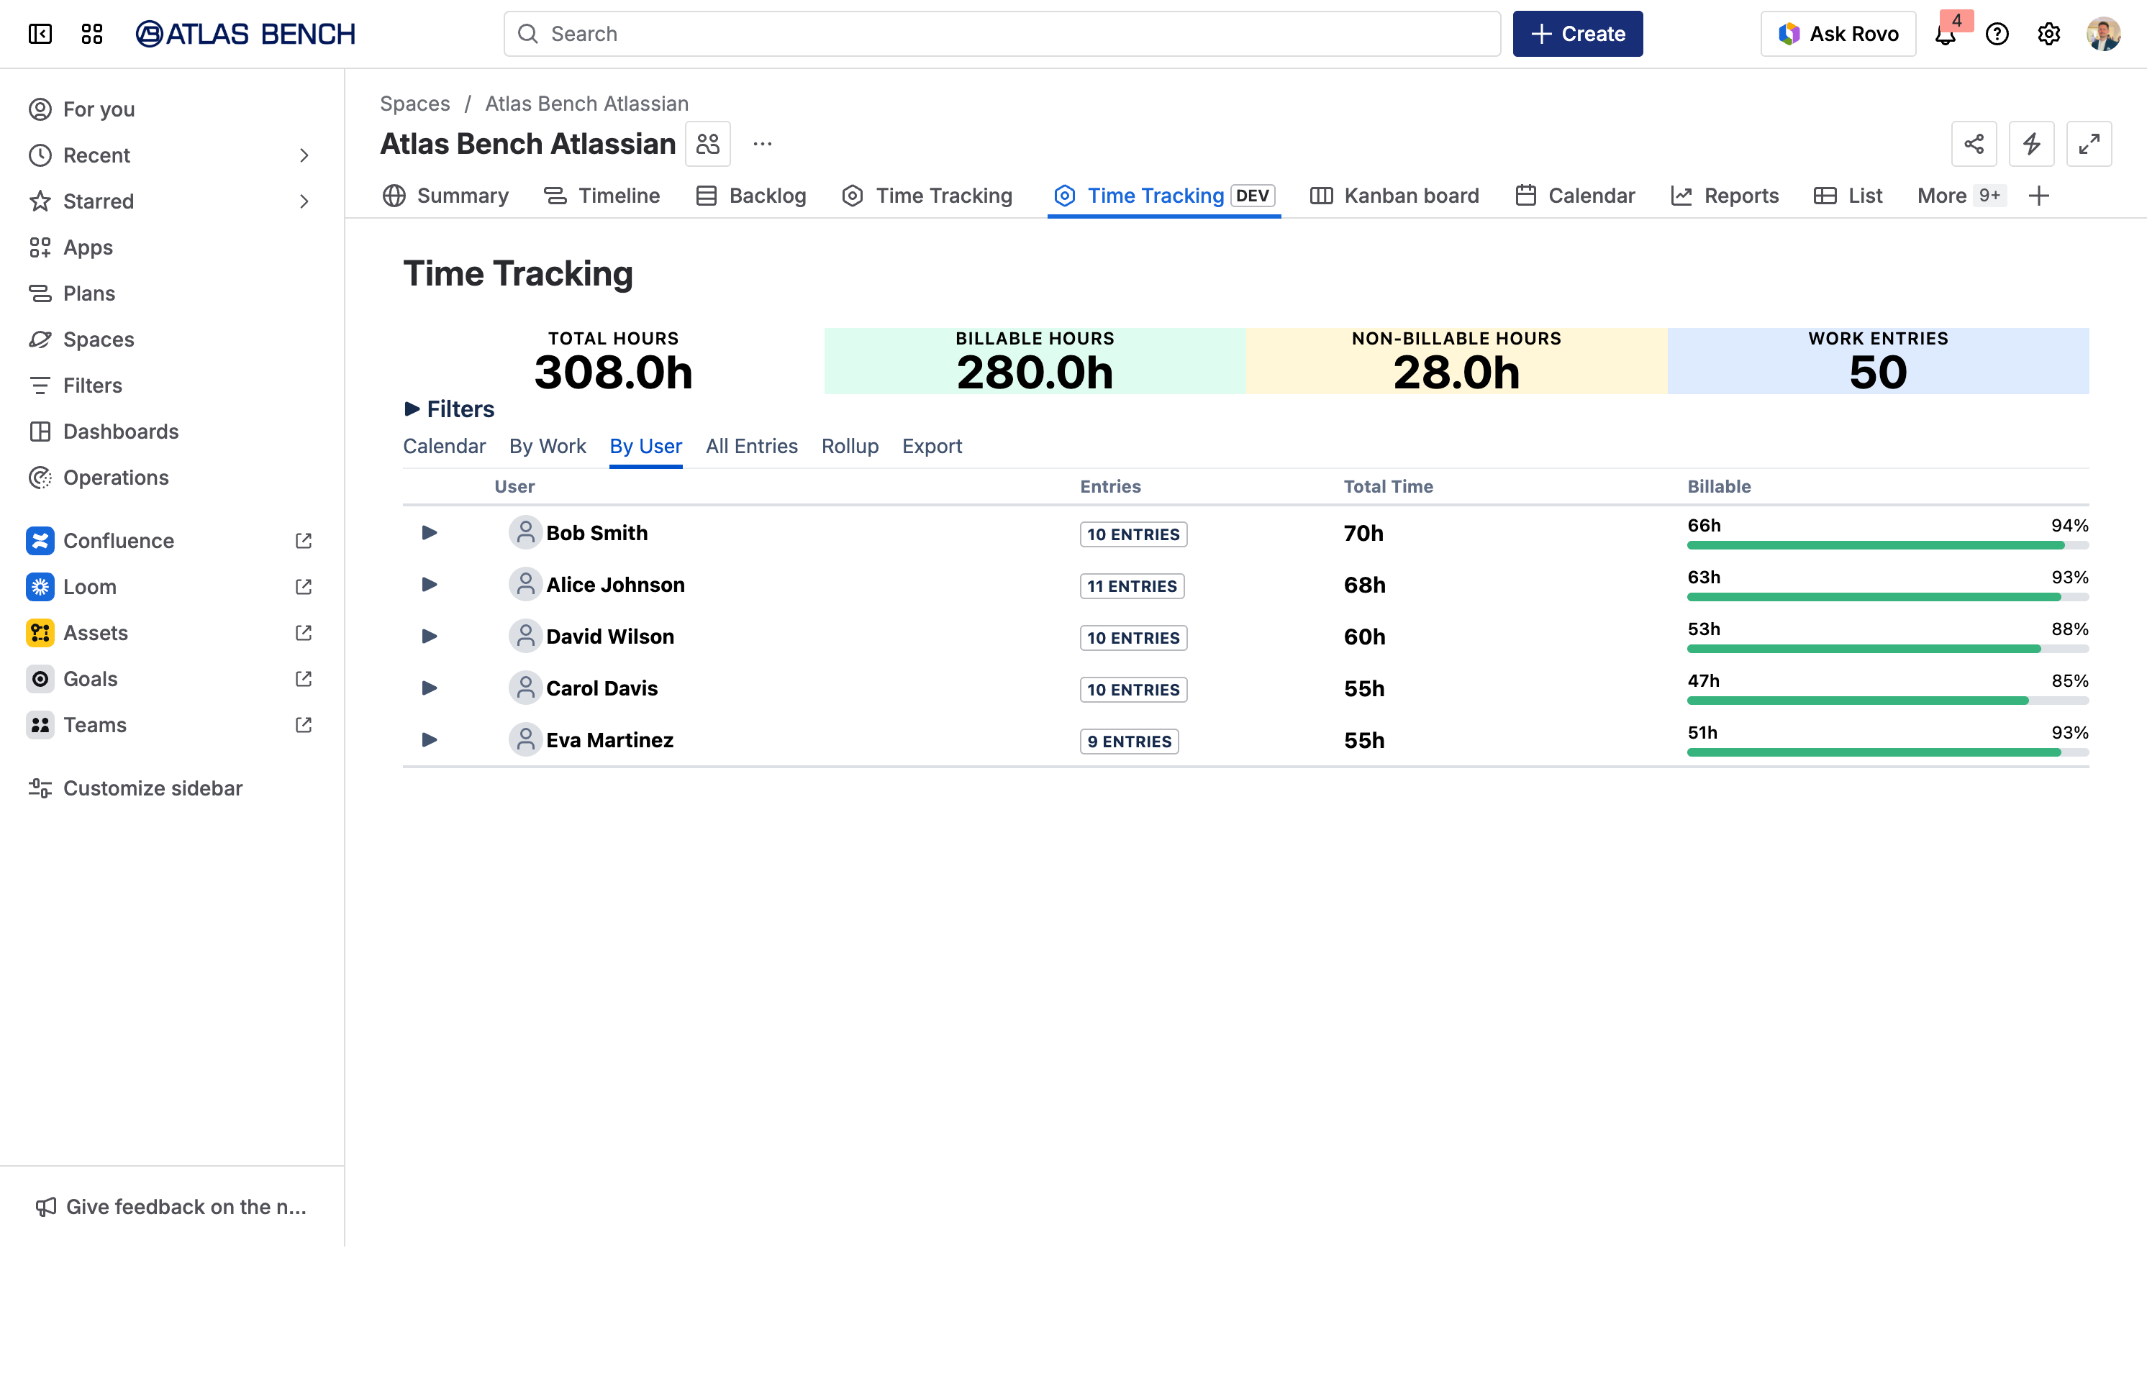
Task: Switch to the All Entries tab
Action: (x=751, y=446)
